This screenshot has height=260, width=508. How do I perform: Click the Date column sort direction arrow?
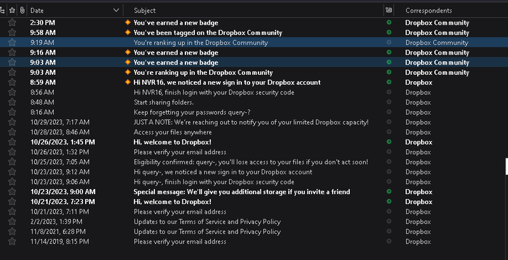116,10
